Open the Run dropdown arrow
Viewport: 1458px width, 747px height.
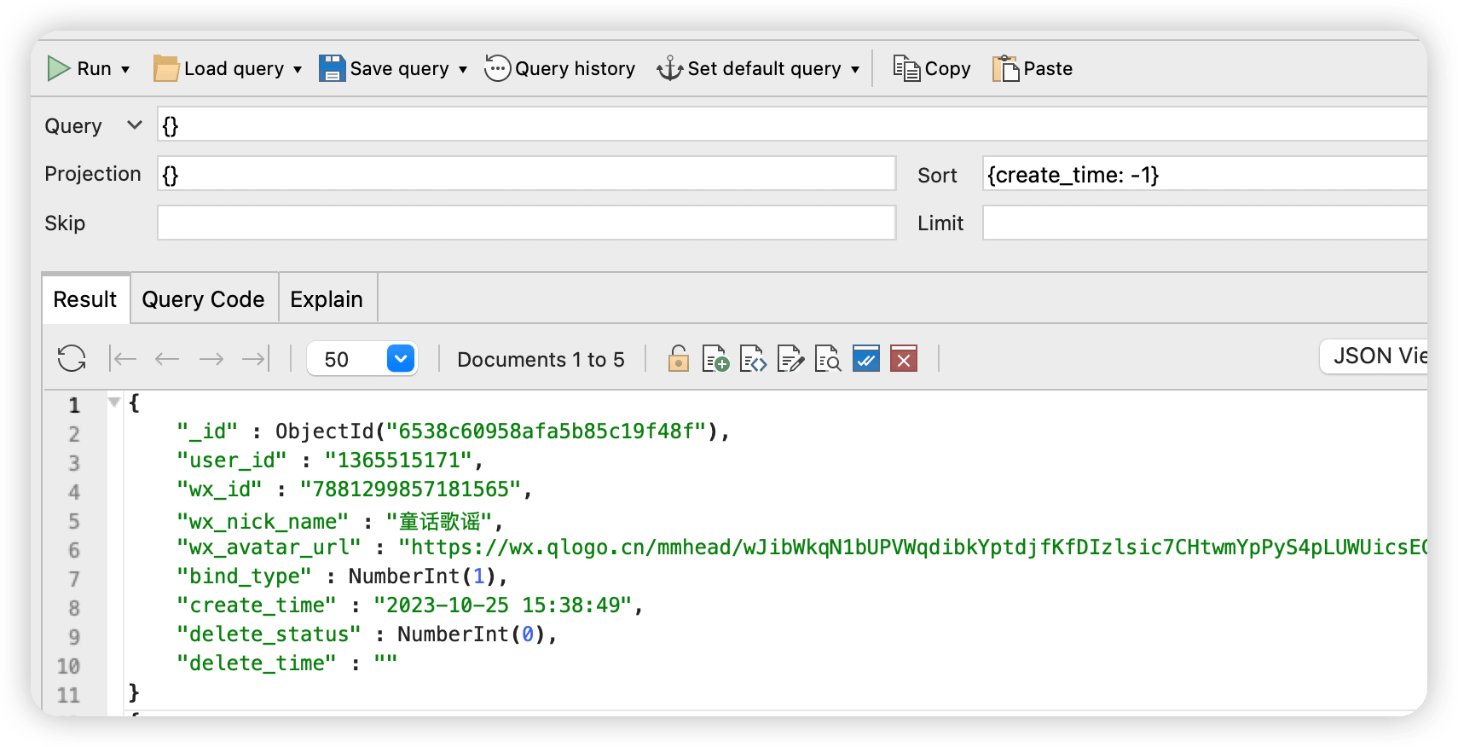[125, 70]
